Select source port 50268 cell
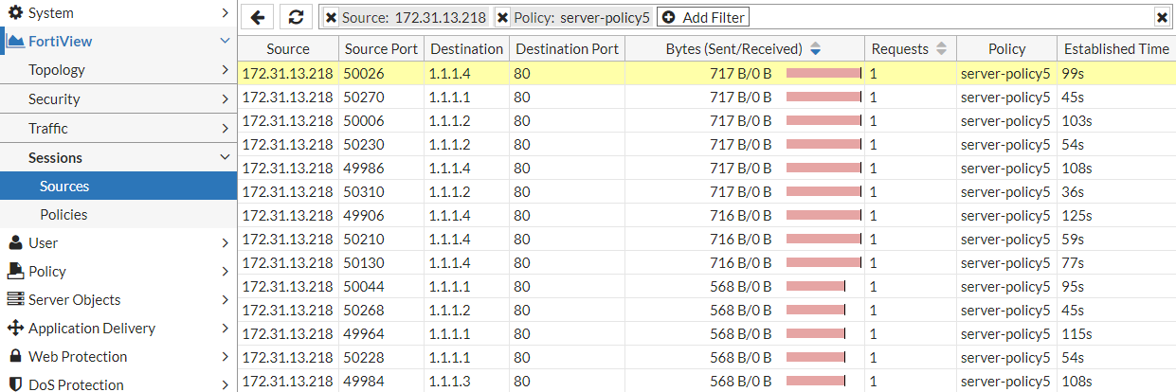The height and width of the screenshot is (392, 1176). pos(380,310)
